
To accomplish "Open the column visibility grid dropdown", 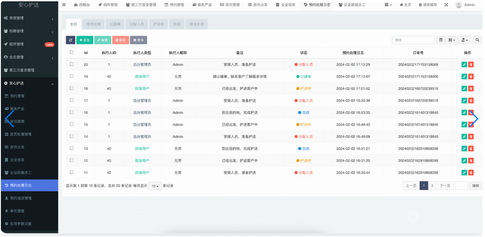I will point(452,40).
